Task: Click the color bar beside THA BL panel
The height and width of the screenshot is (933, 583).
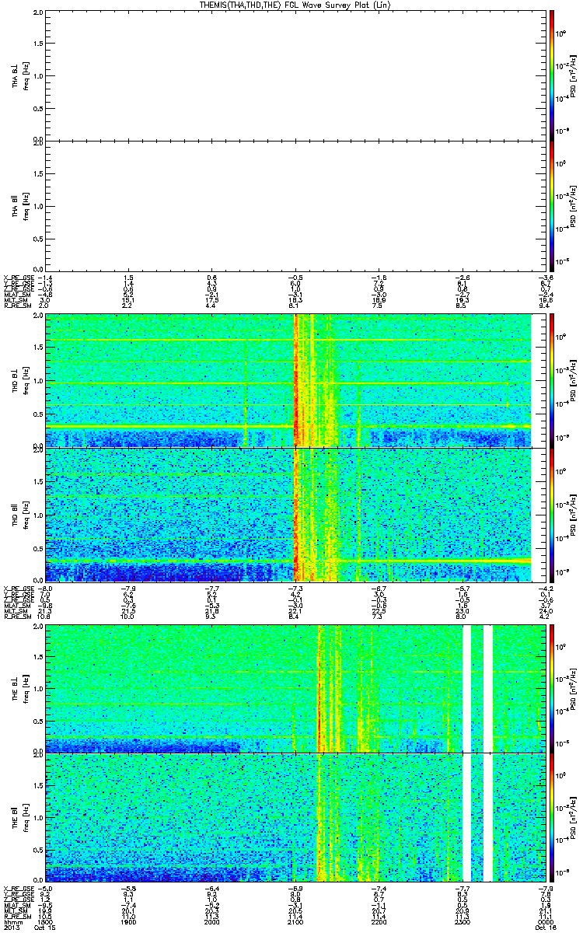Action: pyautogui.click(x=551, y=75)
